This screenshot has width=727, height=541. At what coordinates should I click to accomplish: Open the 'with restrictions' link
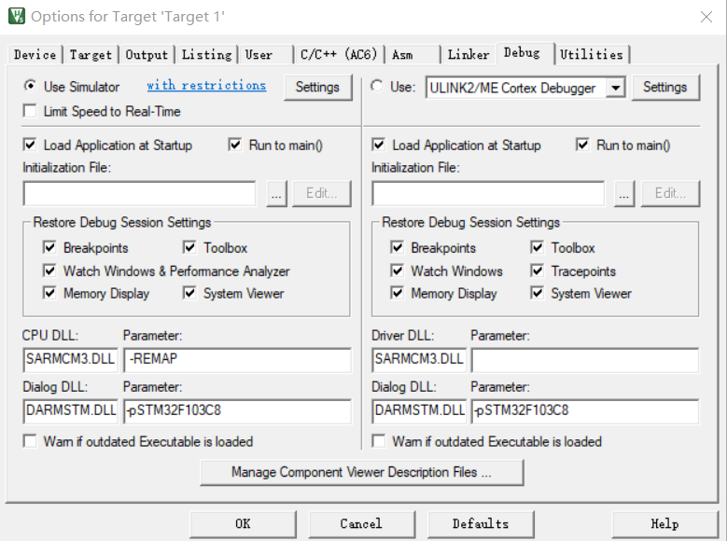(x=206, y=85)
